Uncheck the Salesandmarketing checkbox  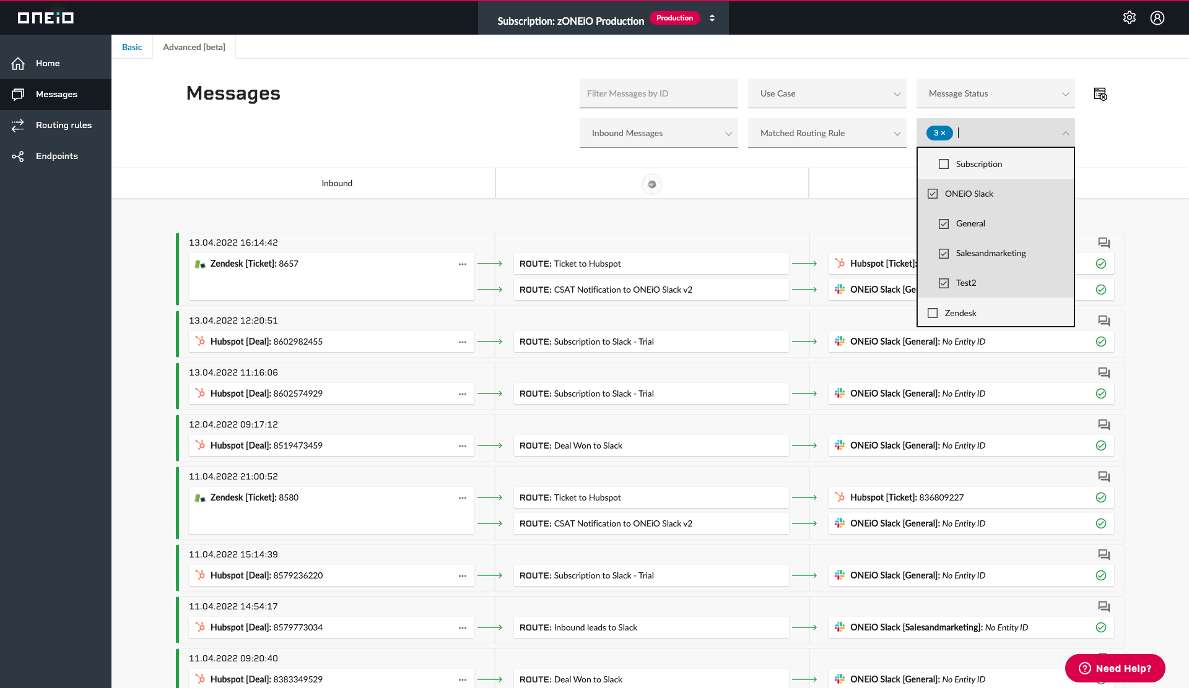pyautogui.click(x=944, y=253)
